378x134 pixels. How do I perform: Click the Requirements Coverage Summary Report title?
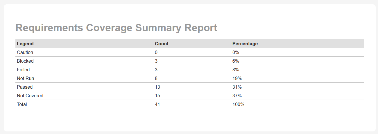[x=116, y=28]
